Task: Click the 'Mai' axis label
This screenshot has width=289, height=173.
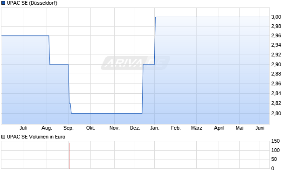Action: click(x=240, y=128)
